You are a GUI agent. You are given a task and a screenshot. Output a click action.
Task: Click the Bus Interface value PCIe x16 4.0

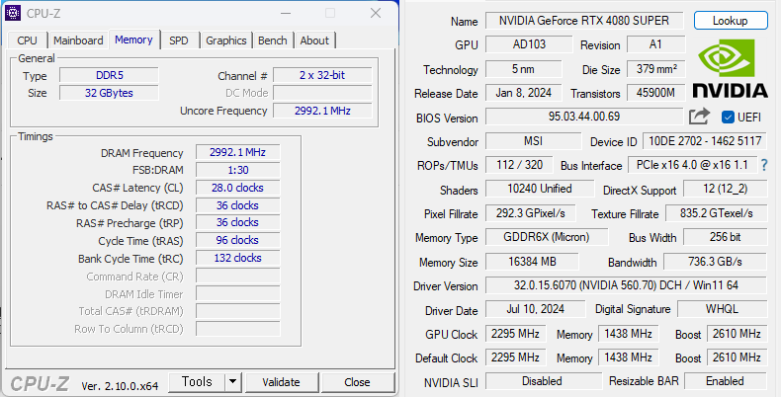(692, 165)
